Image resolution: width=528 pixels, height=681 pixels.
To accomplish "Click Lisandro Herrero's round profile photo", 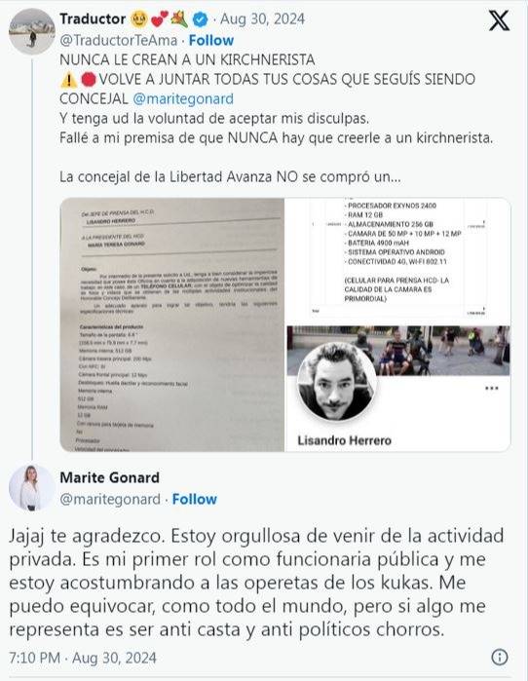I will [x=336, y=383].
